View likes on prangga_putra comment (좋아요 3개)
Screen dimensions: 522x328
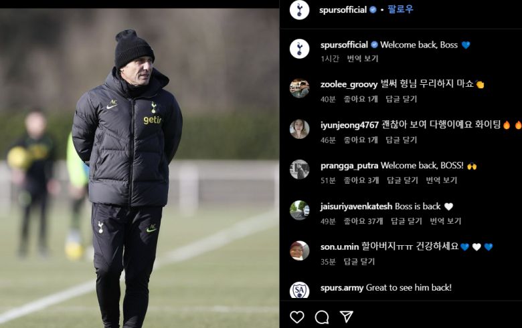click(361, 180)
